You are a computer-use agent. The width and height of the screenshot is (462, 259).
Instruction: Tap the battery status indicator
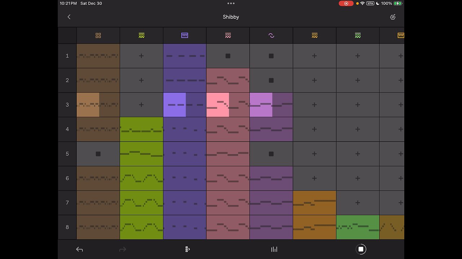[398, 3]
